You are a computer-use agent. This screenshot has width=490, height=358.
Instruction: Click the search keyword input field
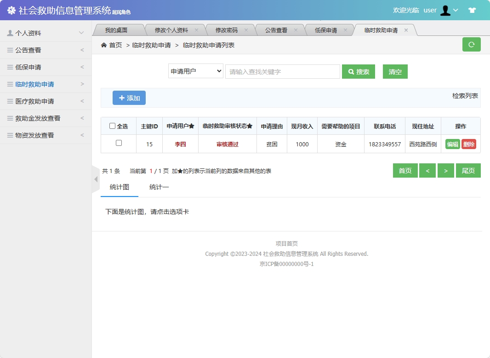[x=282, y=71]
